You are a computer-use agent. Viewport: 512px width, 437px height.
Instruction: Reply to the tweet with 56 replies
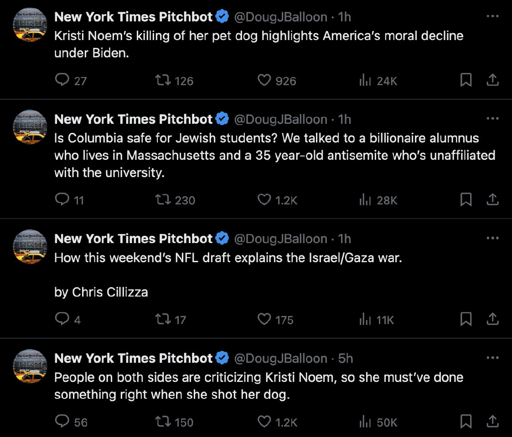[x=62, y=422]
